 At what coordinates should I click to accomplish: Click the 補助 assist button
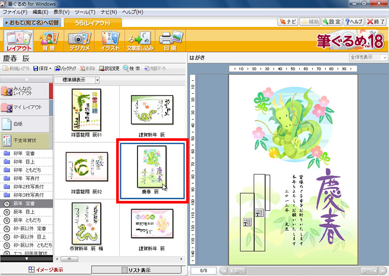click(310, 22)
